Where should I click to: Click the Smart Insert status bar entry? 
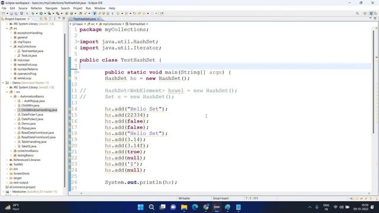pyautogui.click(x=220, y=198)
